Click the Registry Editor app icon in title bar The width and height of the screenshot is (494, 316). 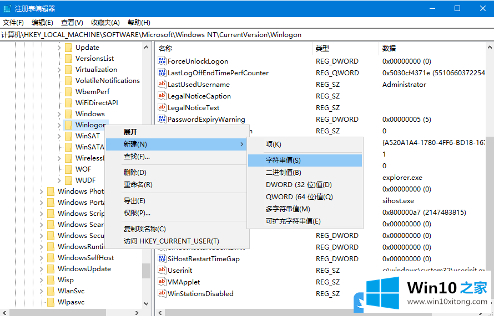point(7,8)
